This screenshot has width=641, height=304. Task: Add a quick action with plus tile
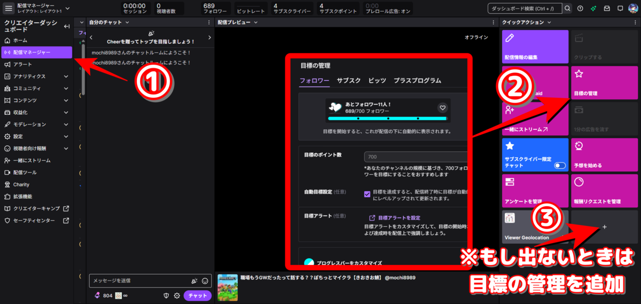(x=604, y=227)
